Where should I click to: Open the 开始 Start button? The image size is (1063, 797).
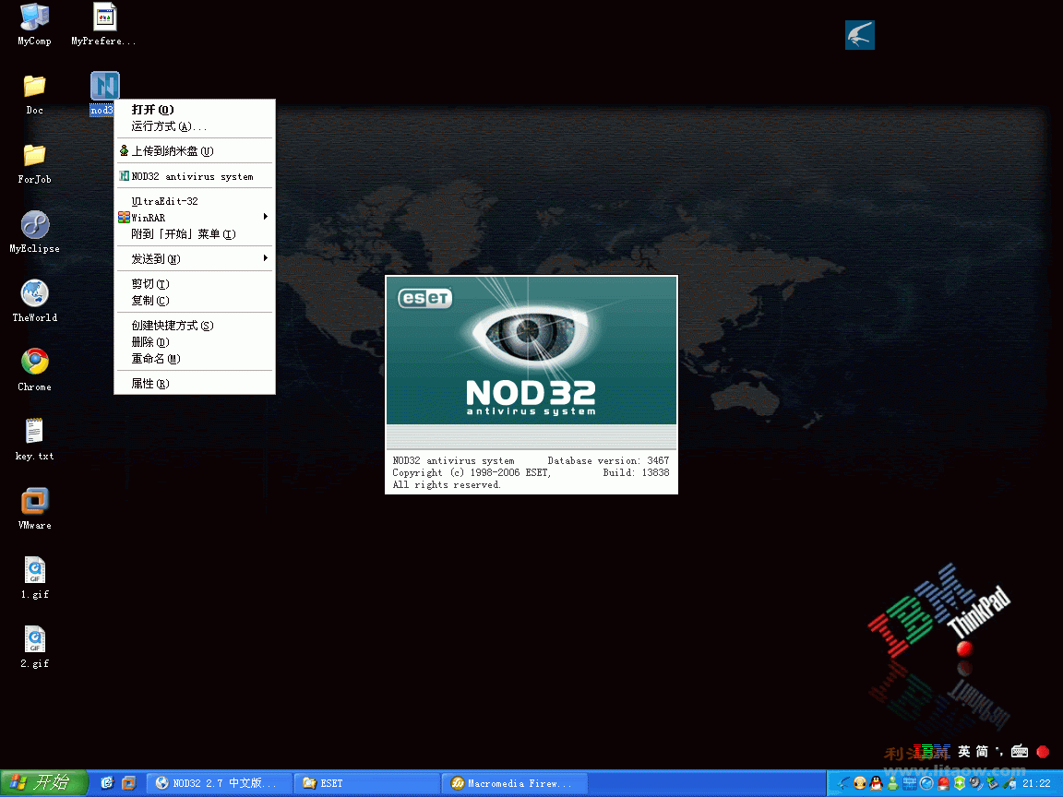tap(44, 783)
